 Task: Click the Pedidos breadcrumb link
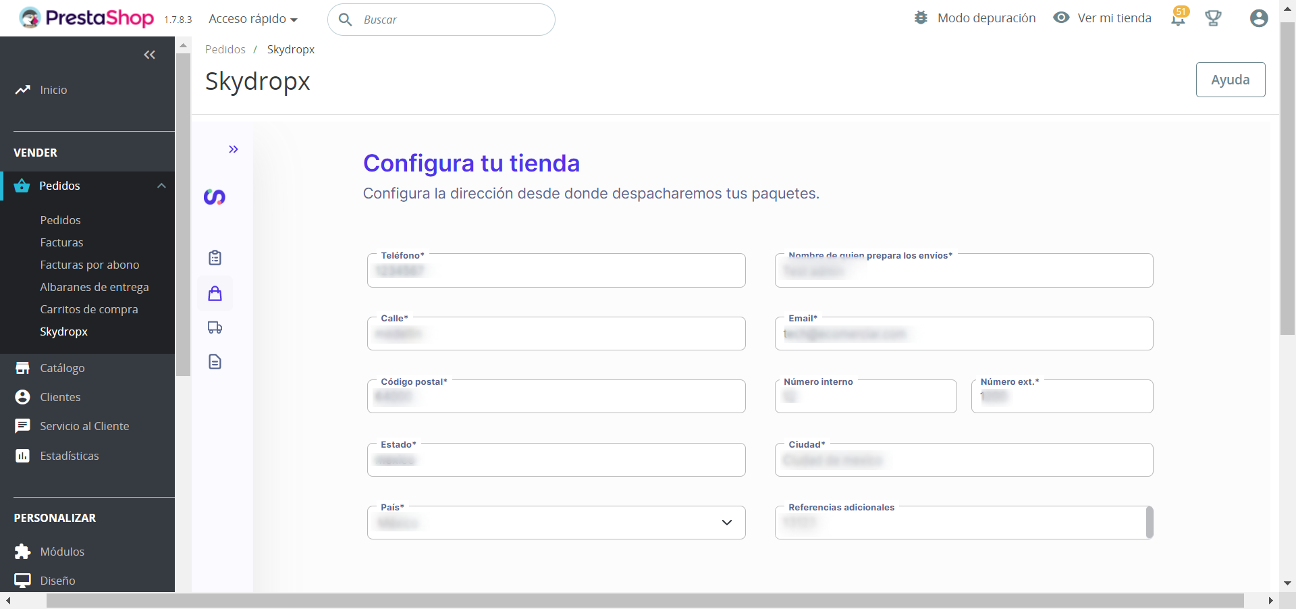coord(225,49)
